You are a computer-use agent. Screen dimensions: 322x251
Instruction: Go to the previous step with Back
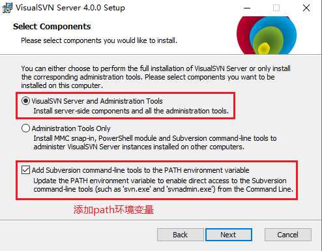coord(180,235)
